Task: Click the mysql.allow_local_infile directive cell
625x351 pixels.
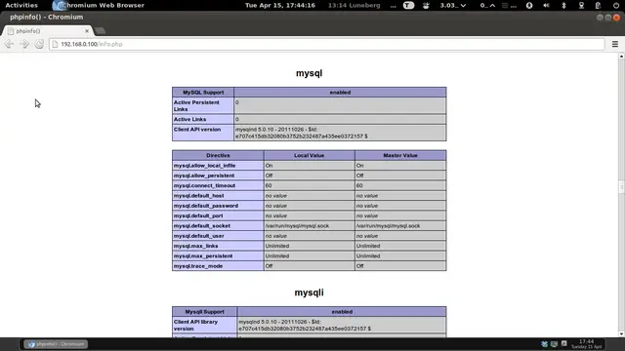Action: click(218, 166)
